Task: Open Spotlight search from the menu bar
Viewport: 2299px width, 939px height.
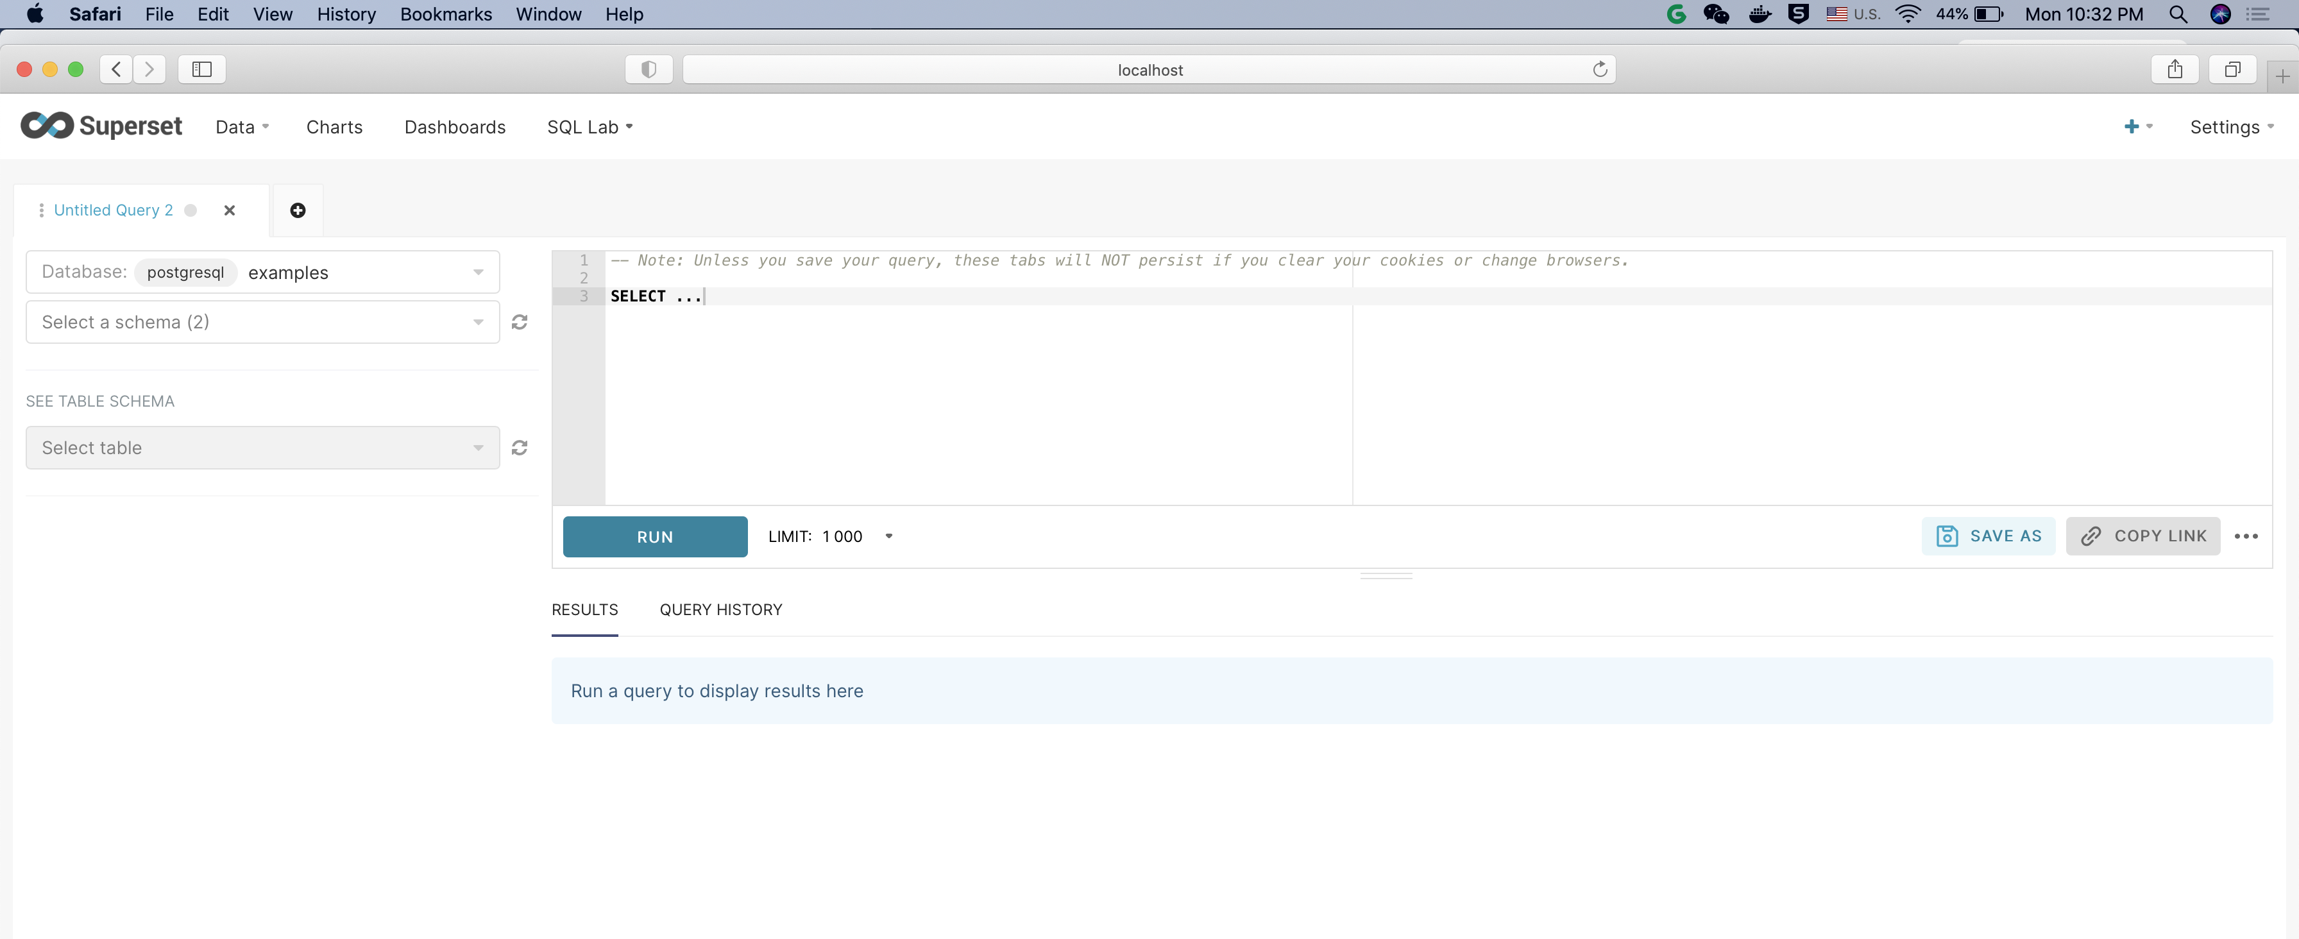Action: [x=2178, y=14]
